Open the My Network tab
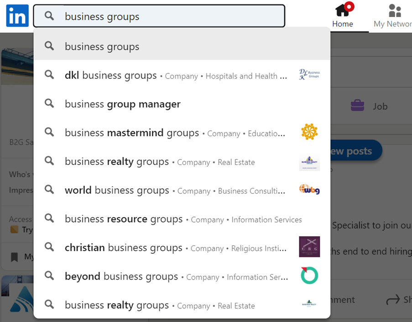This screenshot has height=322, width=412. coord(392,16)
